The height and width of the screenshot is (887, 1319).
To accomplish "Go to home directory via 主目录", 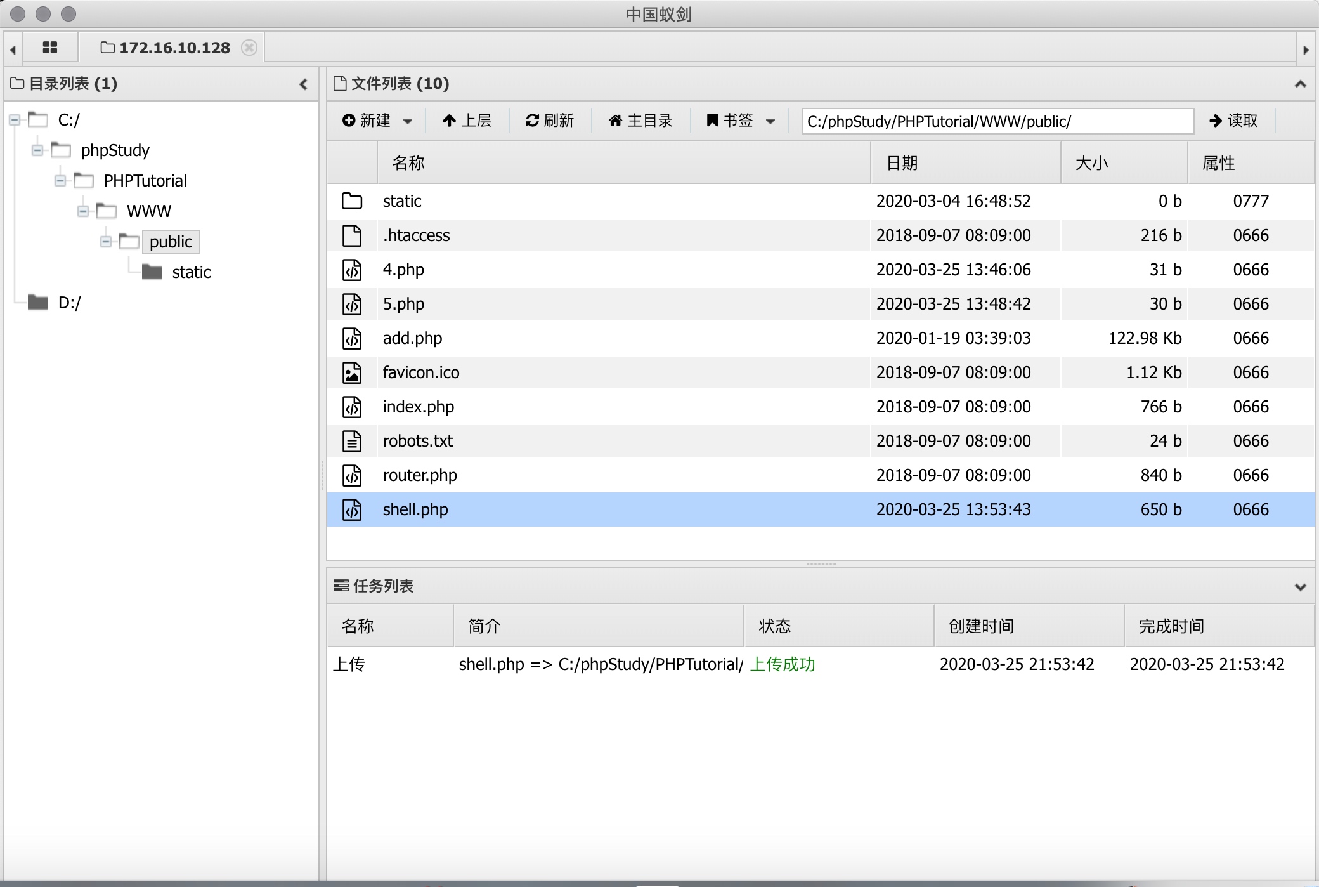I will click(x=640, y=121).
